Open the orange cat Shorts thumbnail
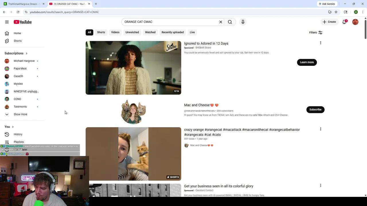 [x=133, y=154]
